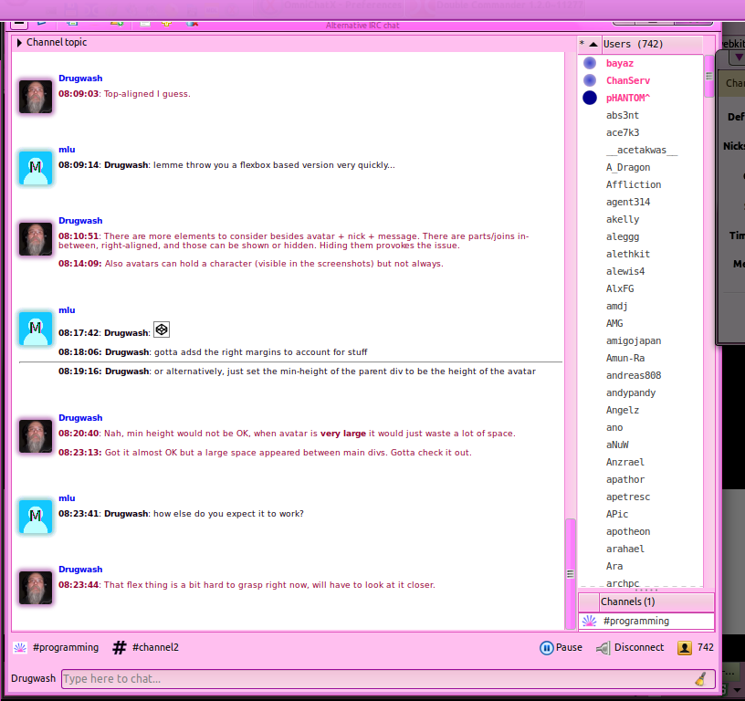Open Drugwash avatar at 08:23:44 message
This screenshot has height=701, width=745.
click(36, 588)
